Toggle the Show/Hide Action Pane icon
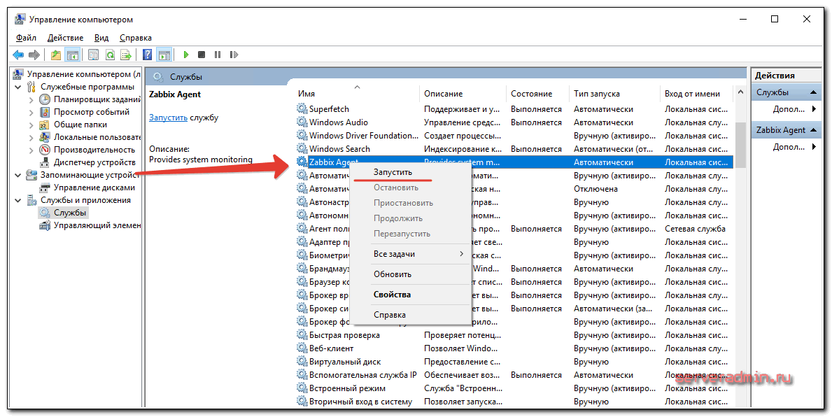This screenshot has width=832, height=417. pyautogui.click(x=164, y=55)
